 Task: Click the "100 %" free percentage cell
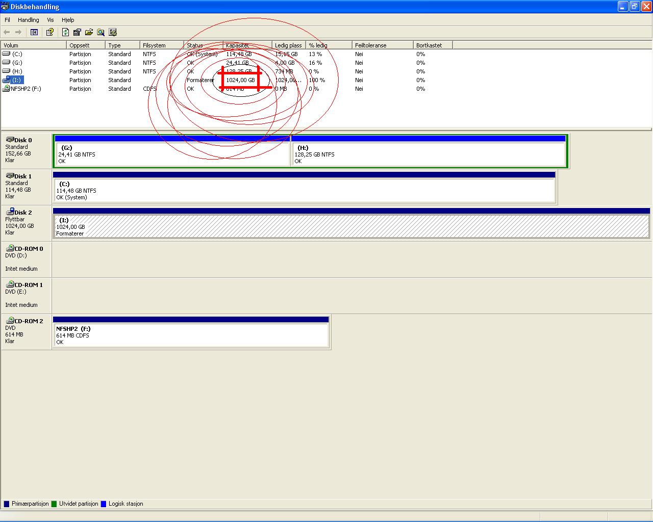pos(316,80)
